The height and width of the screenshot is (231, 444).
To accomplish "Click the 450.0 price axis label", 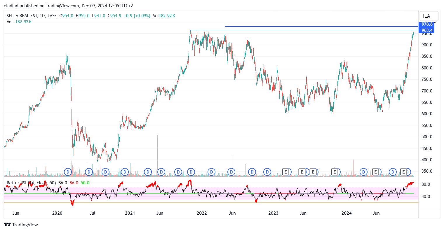I will coord(427,148).
